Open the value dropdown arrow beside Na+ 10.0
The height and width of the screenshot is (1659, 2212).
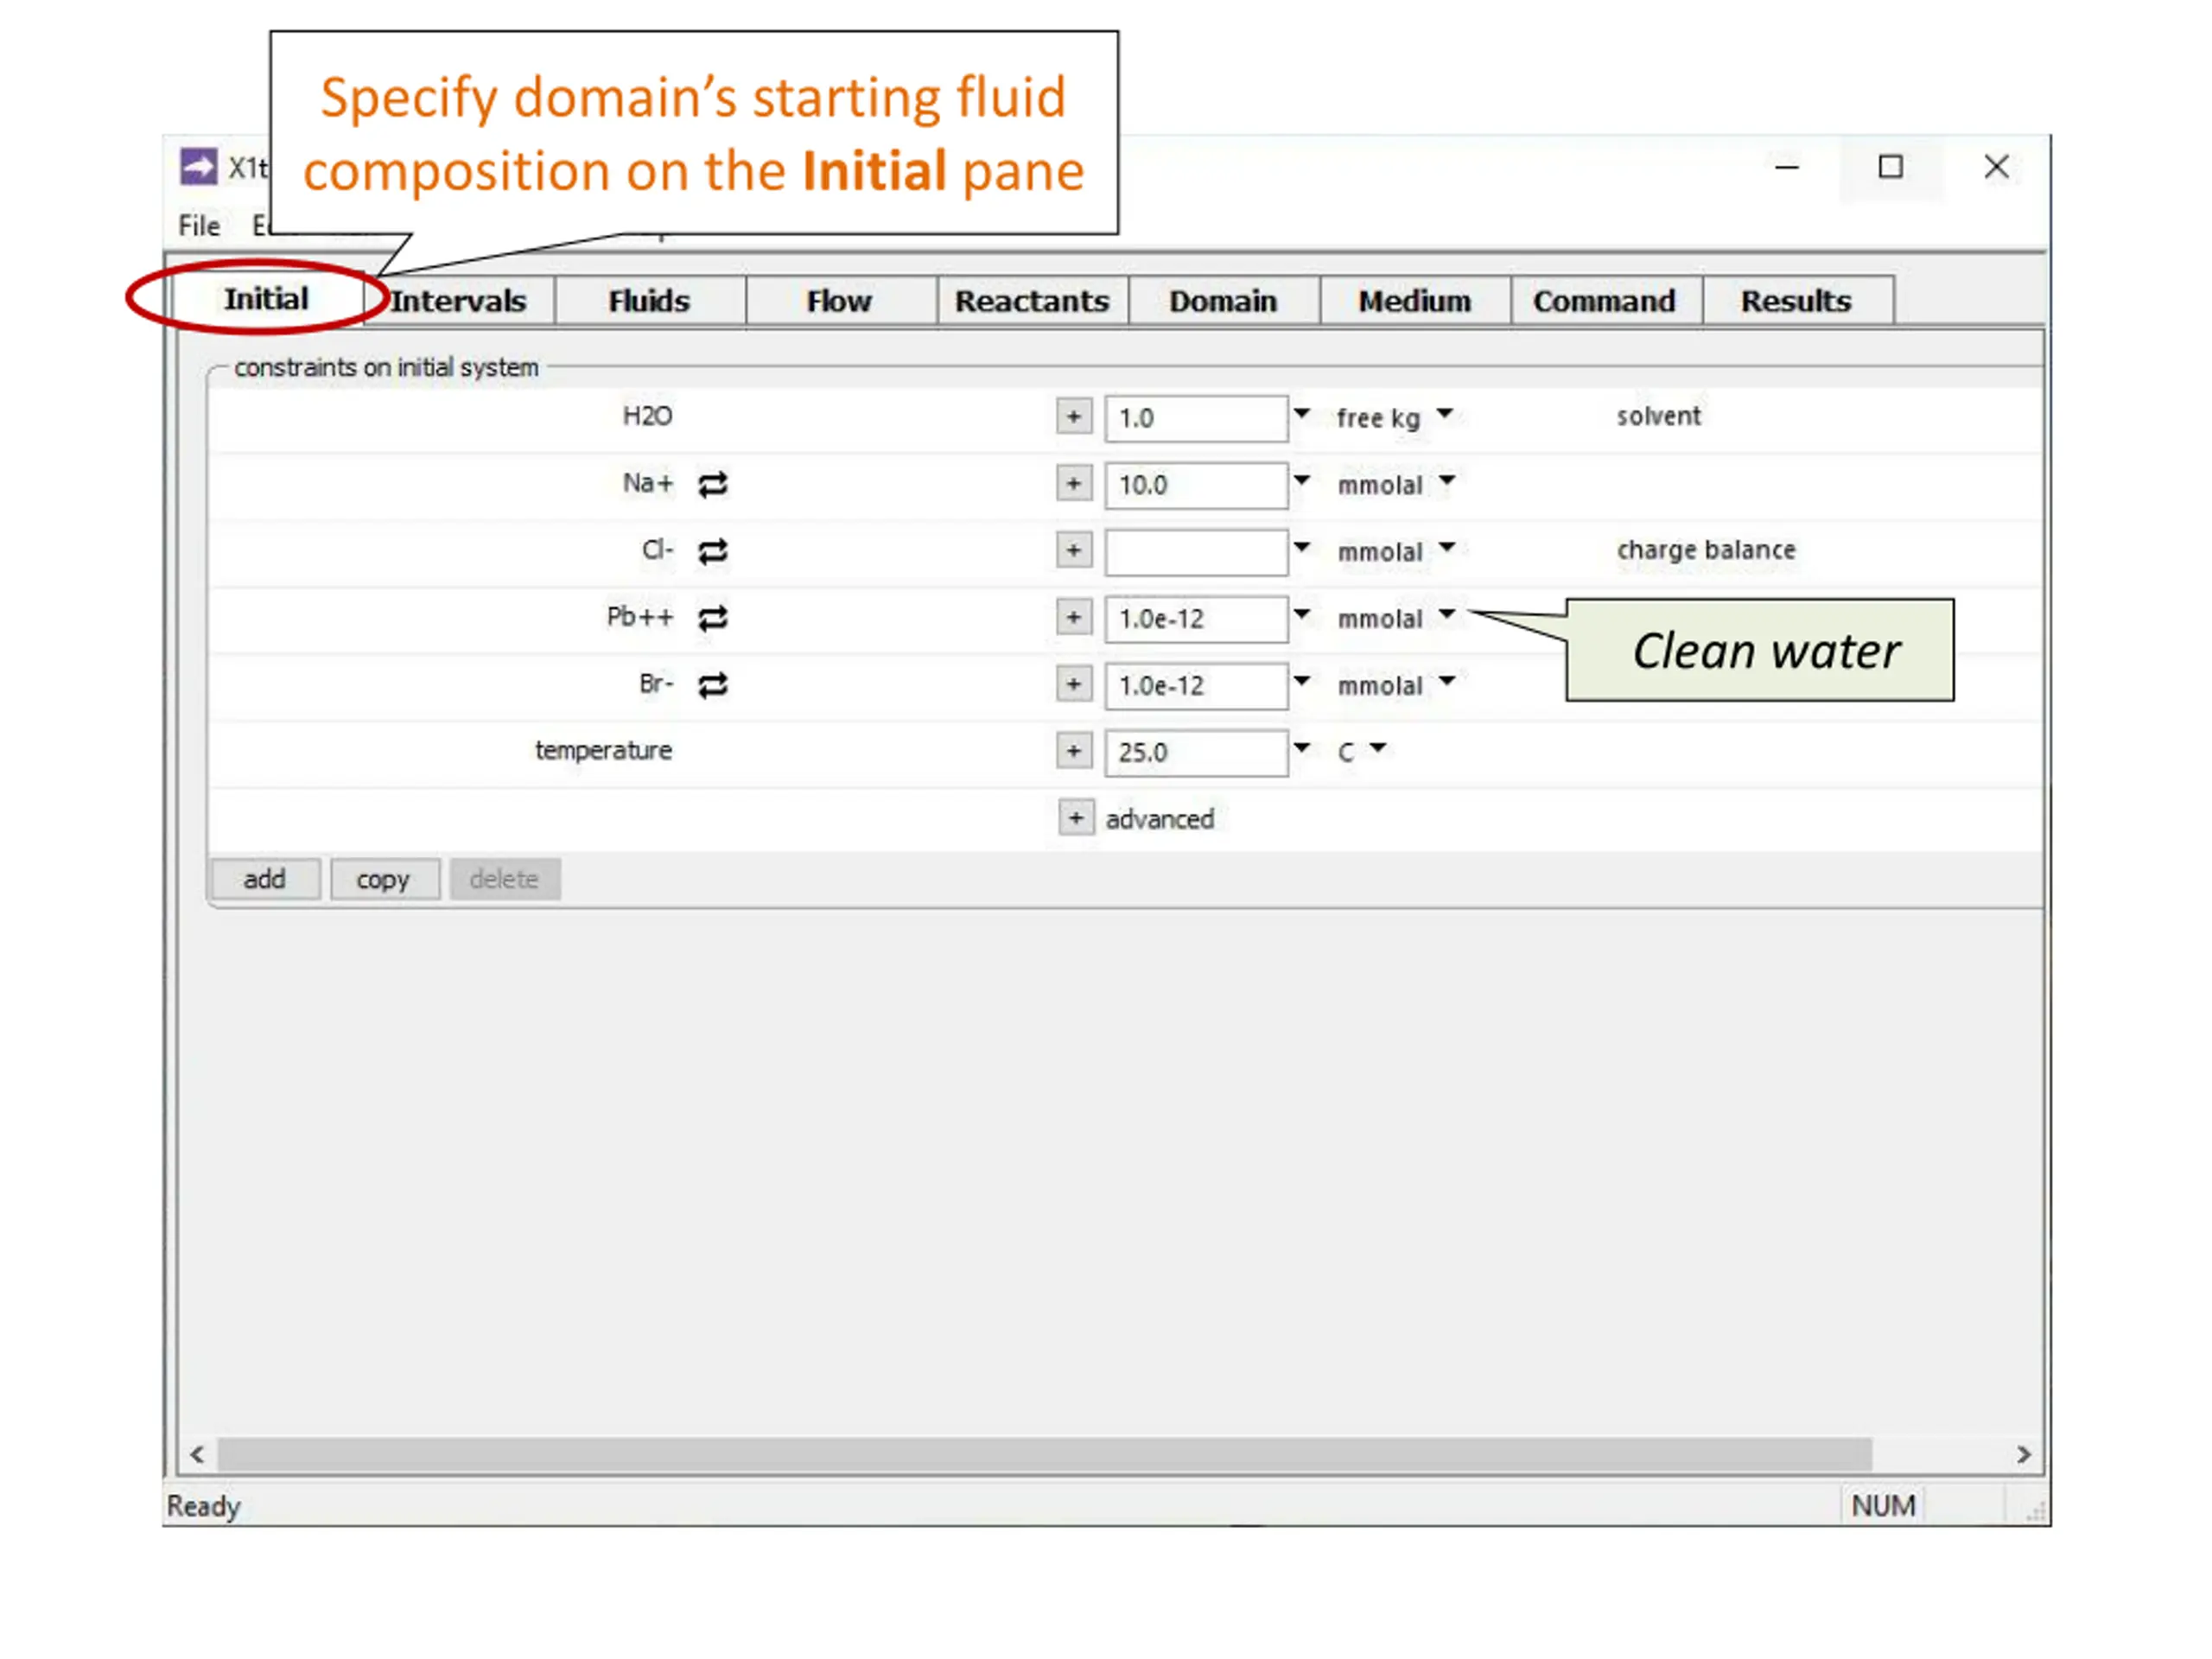tap(1302, 480)
